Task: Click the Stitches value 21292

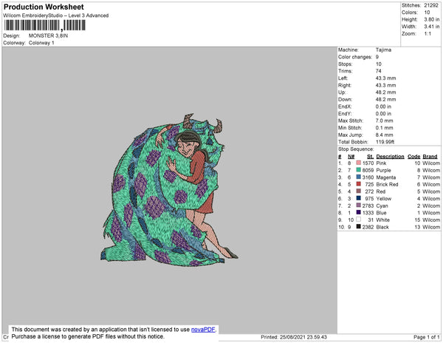Action: coord(431,5)
